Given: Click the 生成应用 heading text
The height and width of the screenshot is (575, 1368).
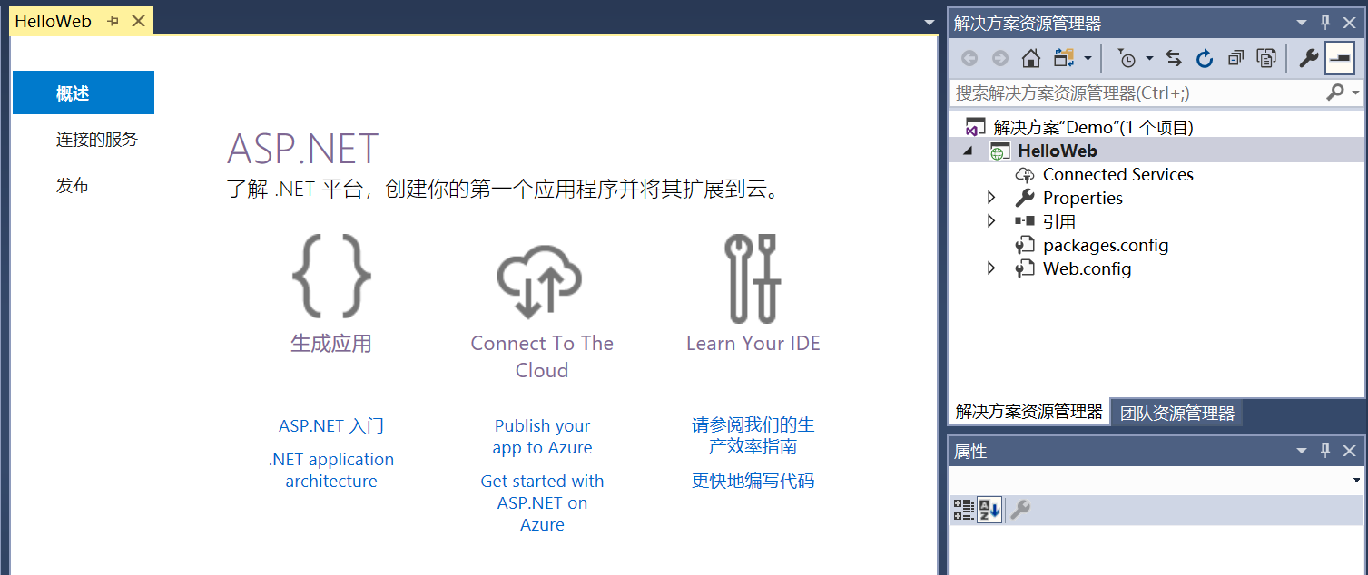Looking at the screenshot, I should [x=331, y=343].
